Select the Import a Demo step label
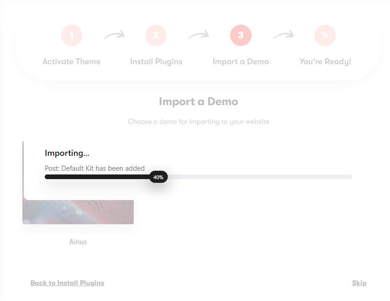The width and height of the screenshot is (390, 301). click(241, 61)
